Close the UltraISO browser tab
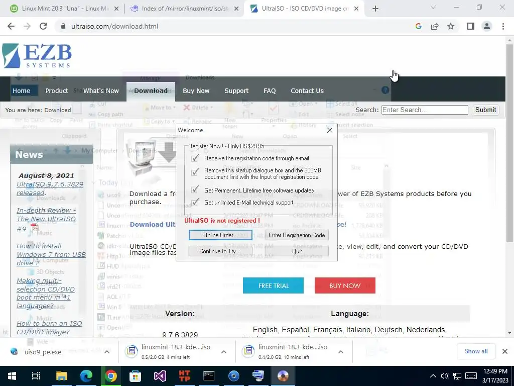This screenshot has width=514, height=386. [357, 9]
